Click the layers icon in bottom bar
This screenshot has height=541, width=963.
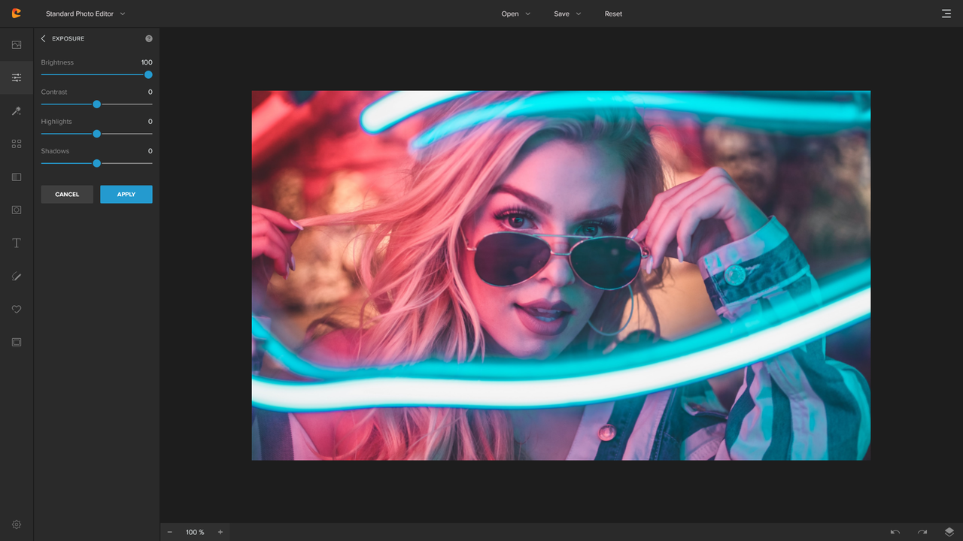[x=949, y=532]
